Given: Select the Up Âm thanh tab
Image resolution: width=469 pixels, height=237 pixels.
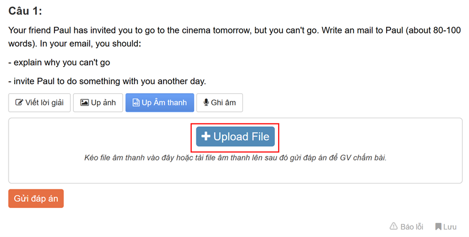Looking at the screenshot, I should (x=160, y=103).
